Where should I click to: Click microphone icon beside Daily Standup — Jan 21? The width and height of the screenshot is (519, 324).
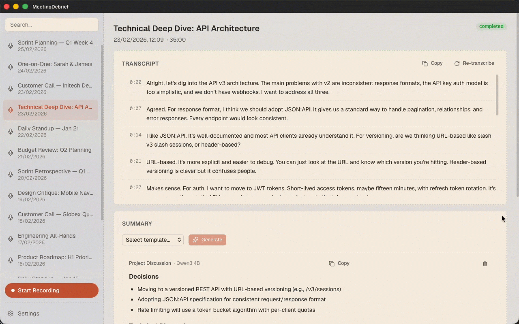tap(11, 132)
